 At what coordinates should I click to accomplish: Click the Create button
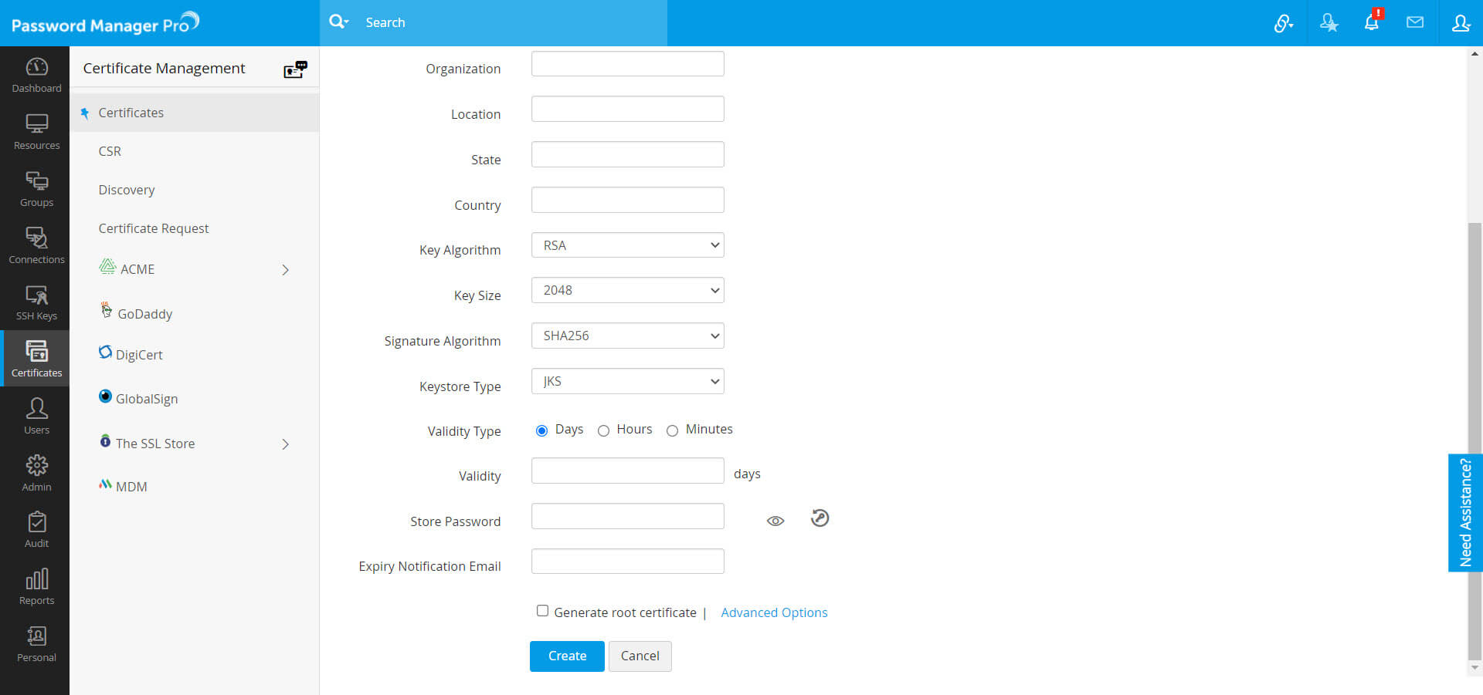click(x=566, y=656)
